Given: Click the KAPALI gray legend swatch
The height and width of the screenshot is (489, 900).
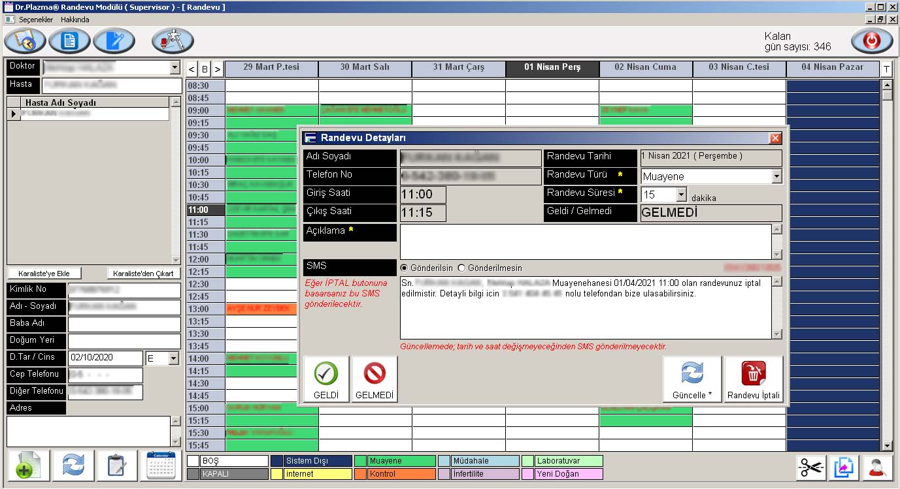Looking at the screenshot, I should tap(193, 474).
